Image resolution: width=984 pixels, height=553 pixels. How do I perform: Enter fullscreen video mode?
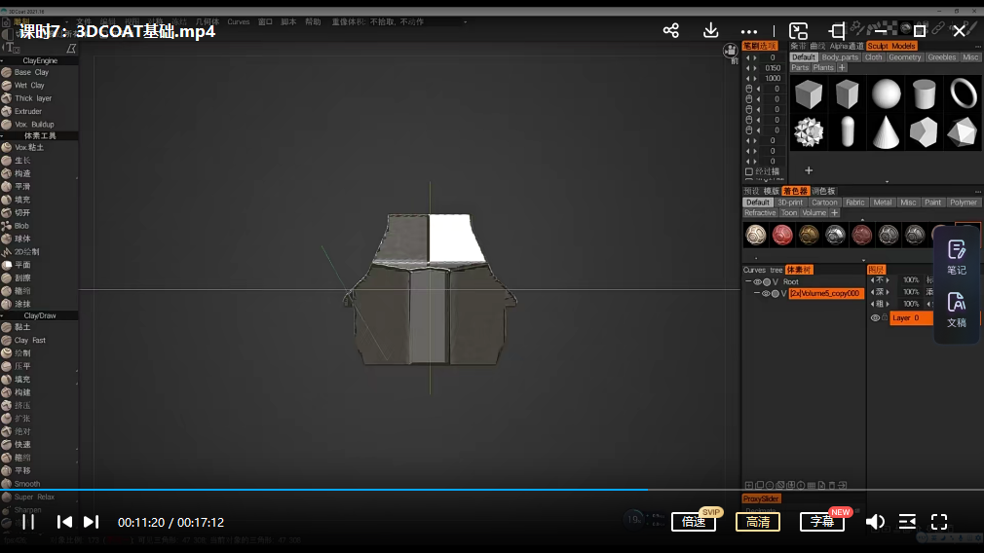point(939,522)
